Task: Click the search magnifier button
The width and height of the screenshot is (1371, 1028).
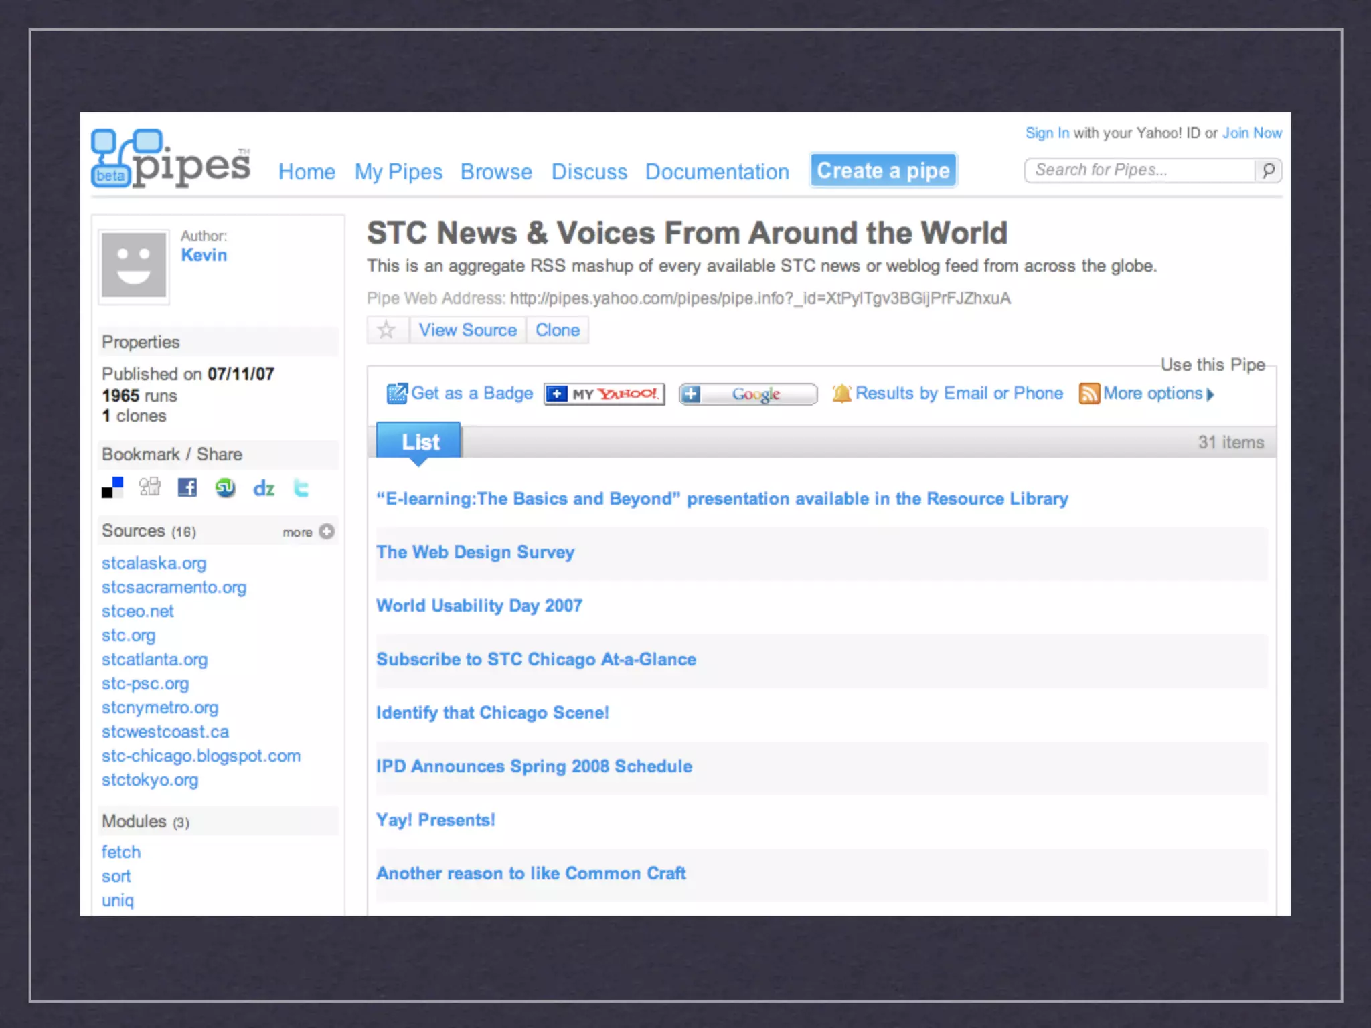Action: click(x=1268, y=171)
